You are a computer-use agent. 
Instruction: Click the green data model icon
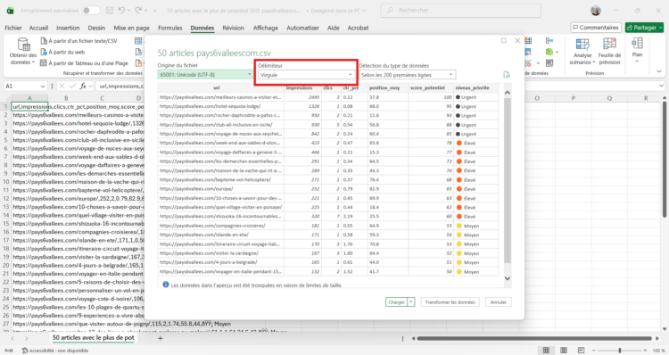549,52
